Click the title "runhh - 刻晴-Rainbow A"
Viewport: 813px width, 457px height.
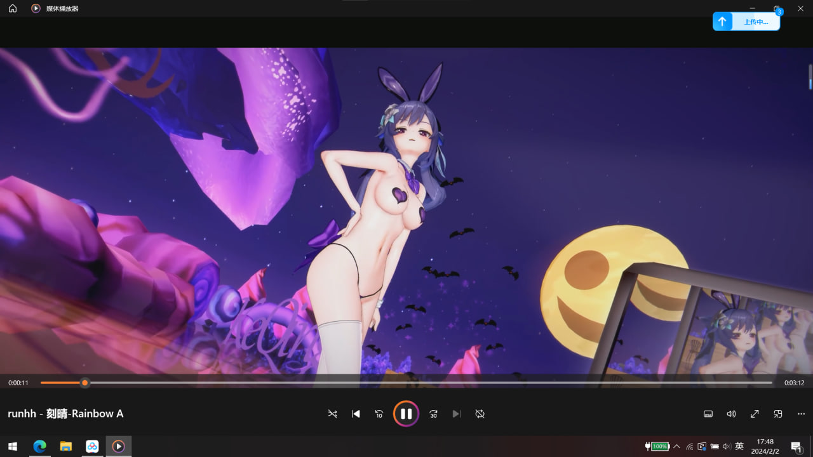coord(65,414)
